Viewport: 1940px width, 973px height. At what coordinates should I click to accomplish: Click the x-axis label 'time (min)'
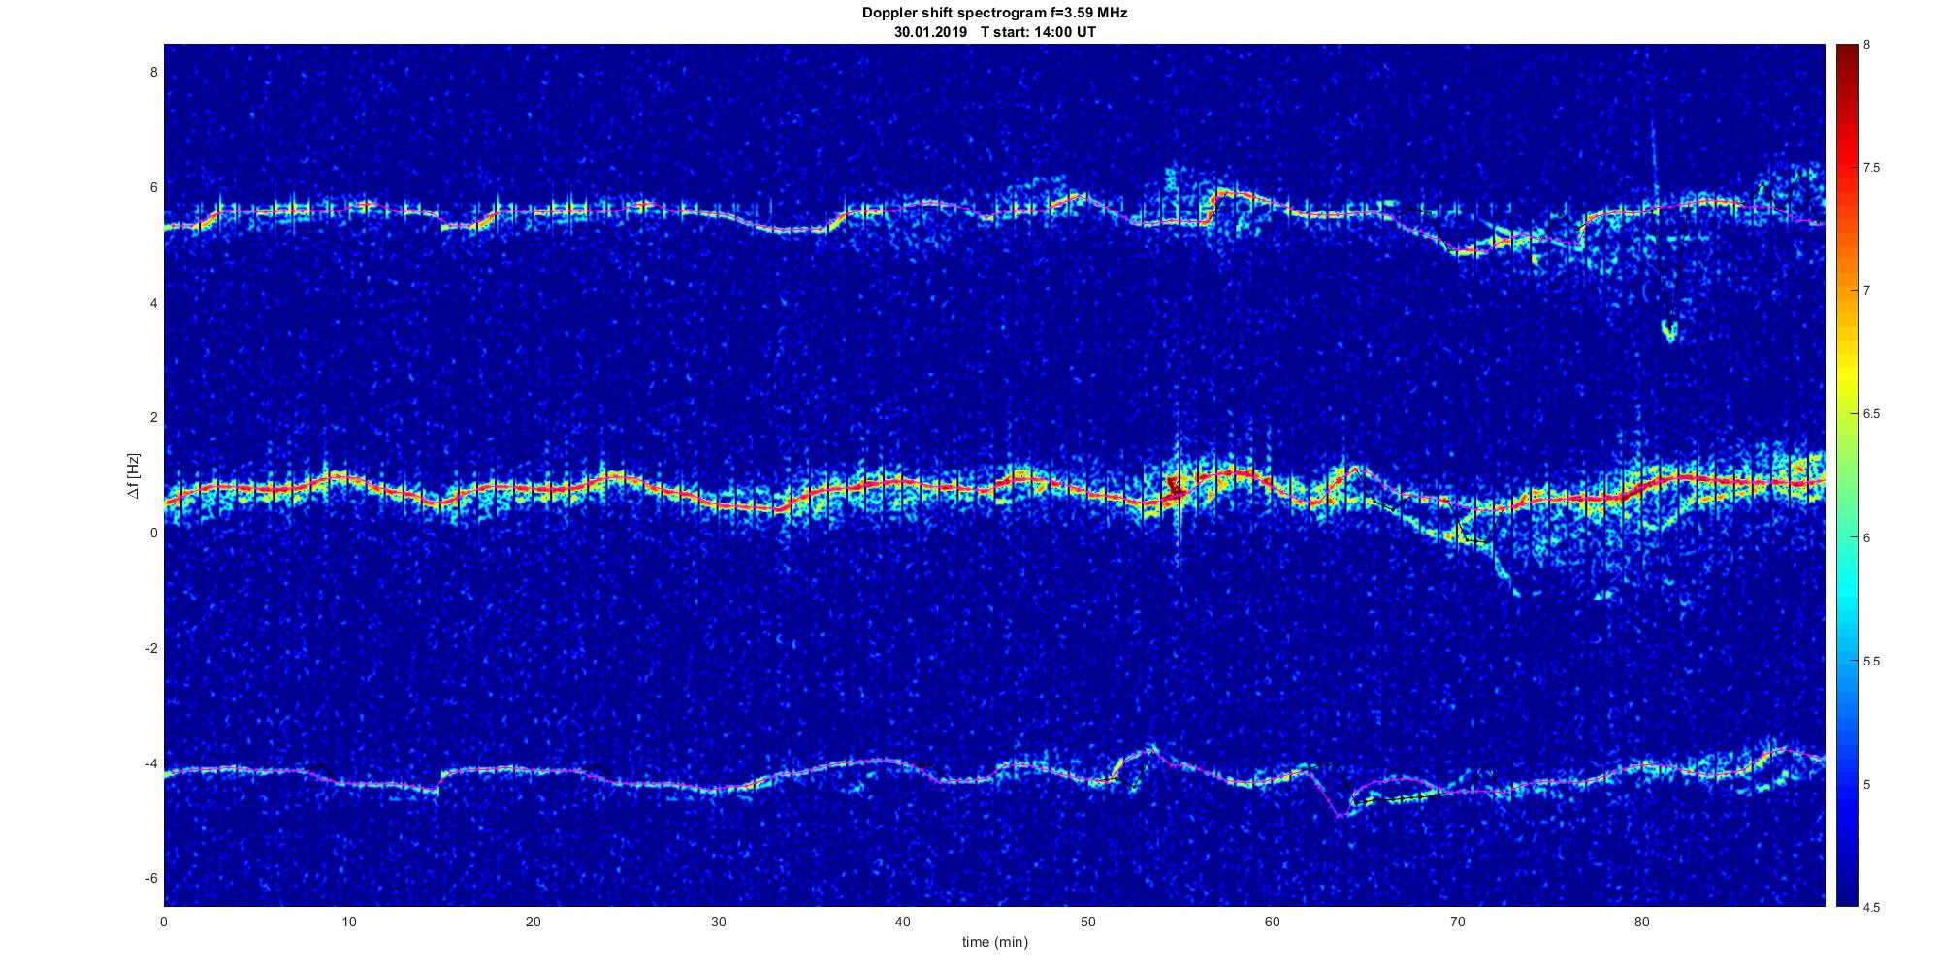[994, 942]
